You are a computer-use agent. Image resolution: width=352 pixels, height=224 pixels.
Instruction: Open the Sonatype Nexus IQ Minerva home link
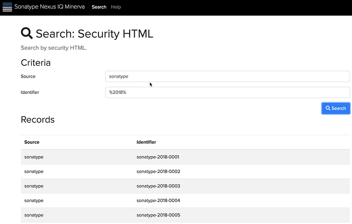(49, 7)
